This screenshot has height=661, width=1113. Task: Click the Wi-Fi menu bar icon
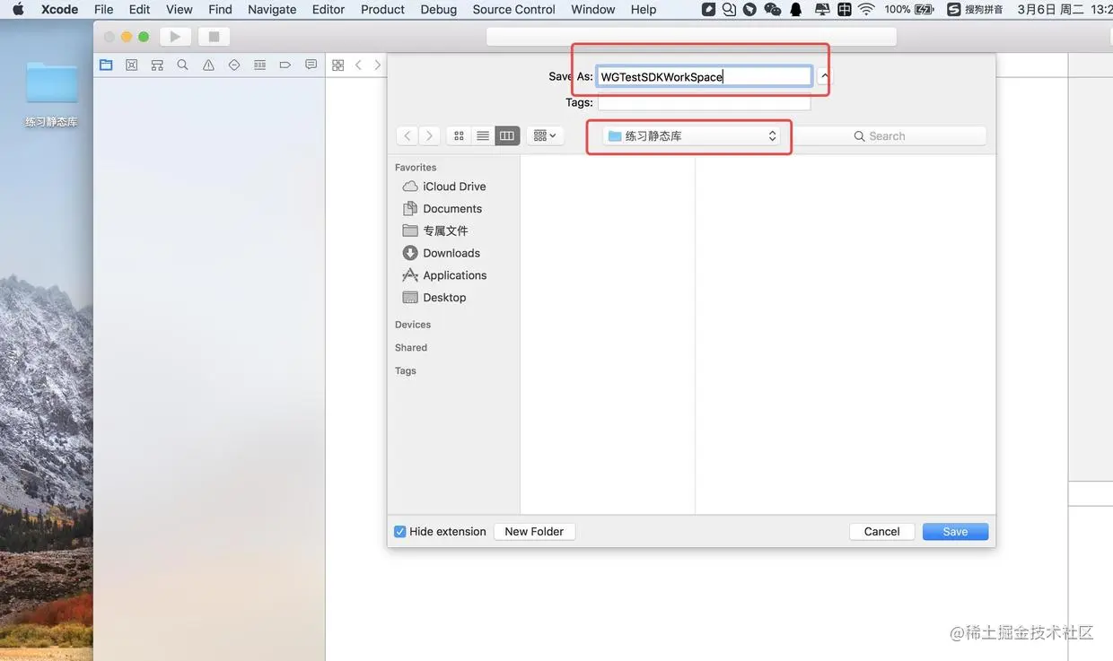tap(866, 9)
